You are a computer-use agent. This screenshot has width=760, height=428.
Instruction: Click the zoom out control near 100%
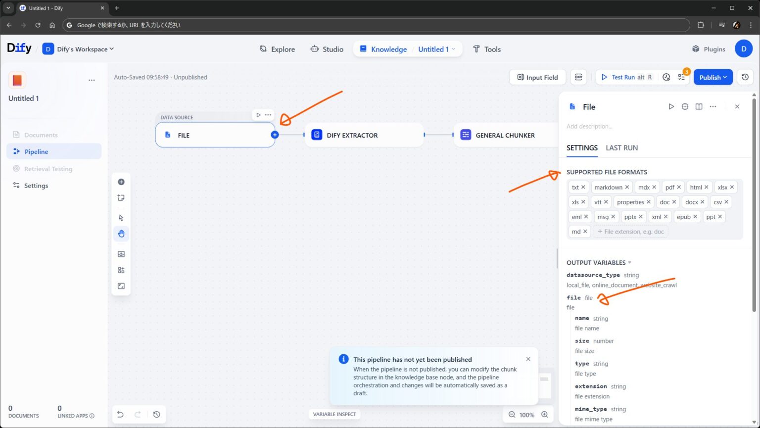pos(512,414)
